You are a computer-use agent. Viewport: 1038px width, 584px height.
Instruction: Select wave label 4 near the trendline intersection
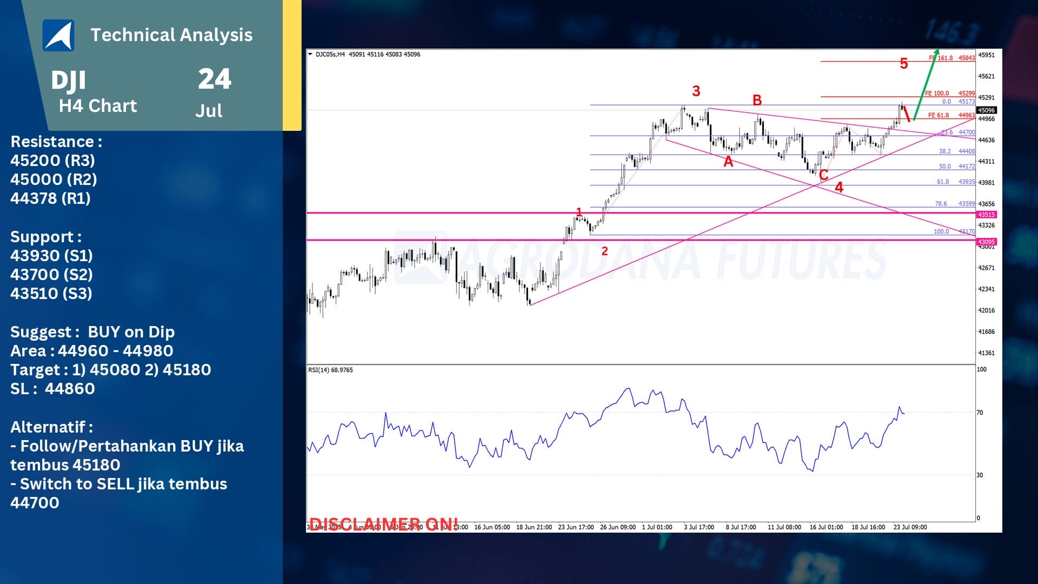point(839,187)
